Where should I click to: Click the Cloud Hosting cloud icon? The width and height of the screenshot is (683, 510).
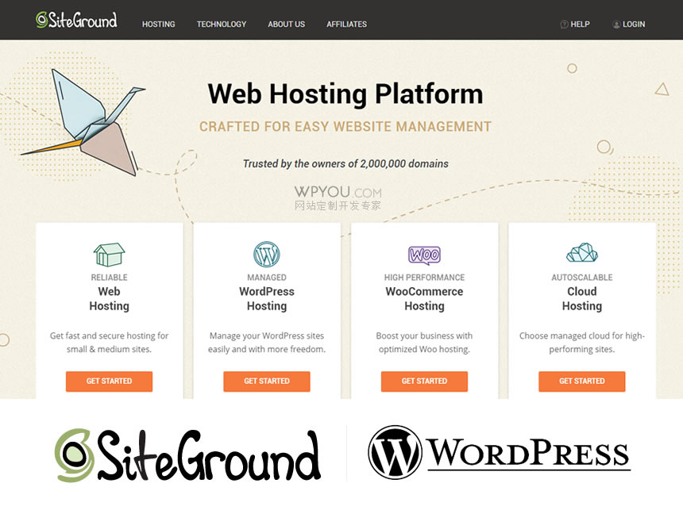coord(582,253)
